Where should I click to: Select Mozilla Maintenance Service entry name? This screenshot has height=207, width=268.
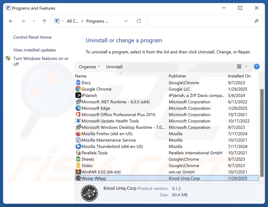(109, 140)
